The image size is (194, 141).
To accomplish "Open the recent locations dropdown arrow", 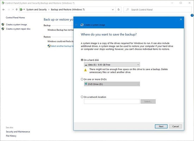I will [x=13, y=9].
